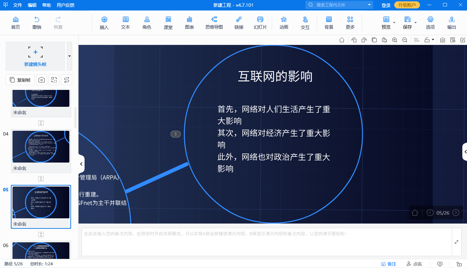This screenshot has height=268, width=467.
Task: Expand the 预览 dropdown arrow
Action: (x=394, y=23)
